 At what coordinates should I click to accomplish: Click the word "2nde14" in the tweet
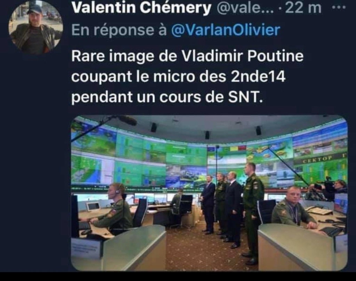click(258, 76)
